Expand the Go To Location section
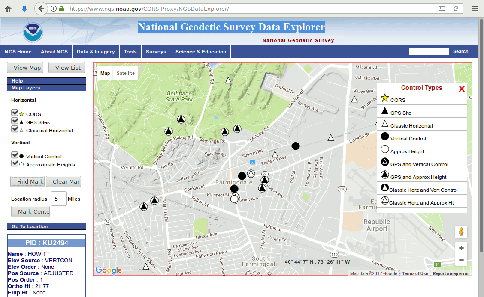This screenshot has height=297, width=484. click(x=46, y=226)
